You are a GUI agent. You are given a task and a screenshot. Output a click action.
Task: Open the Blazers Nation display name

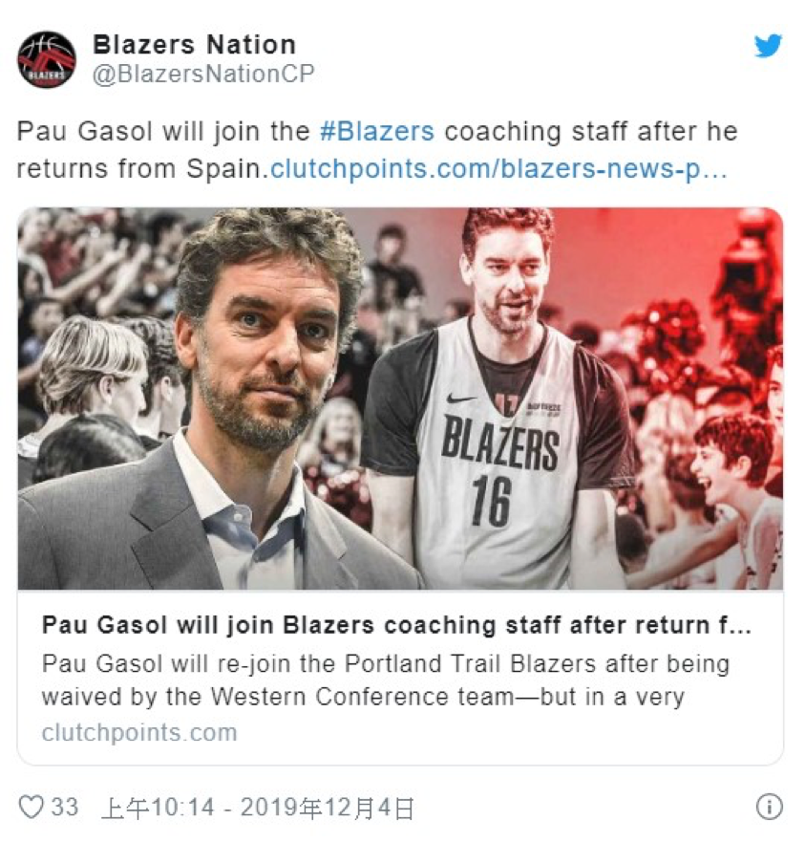(x=194, y=45)
